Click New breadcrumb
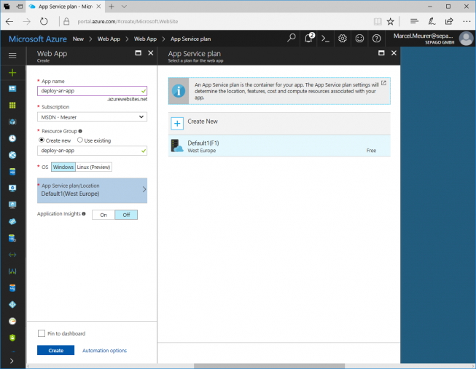Image resolution: width=476 pixels, height=369 pixels. [x=78, y=39]
